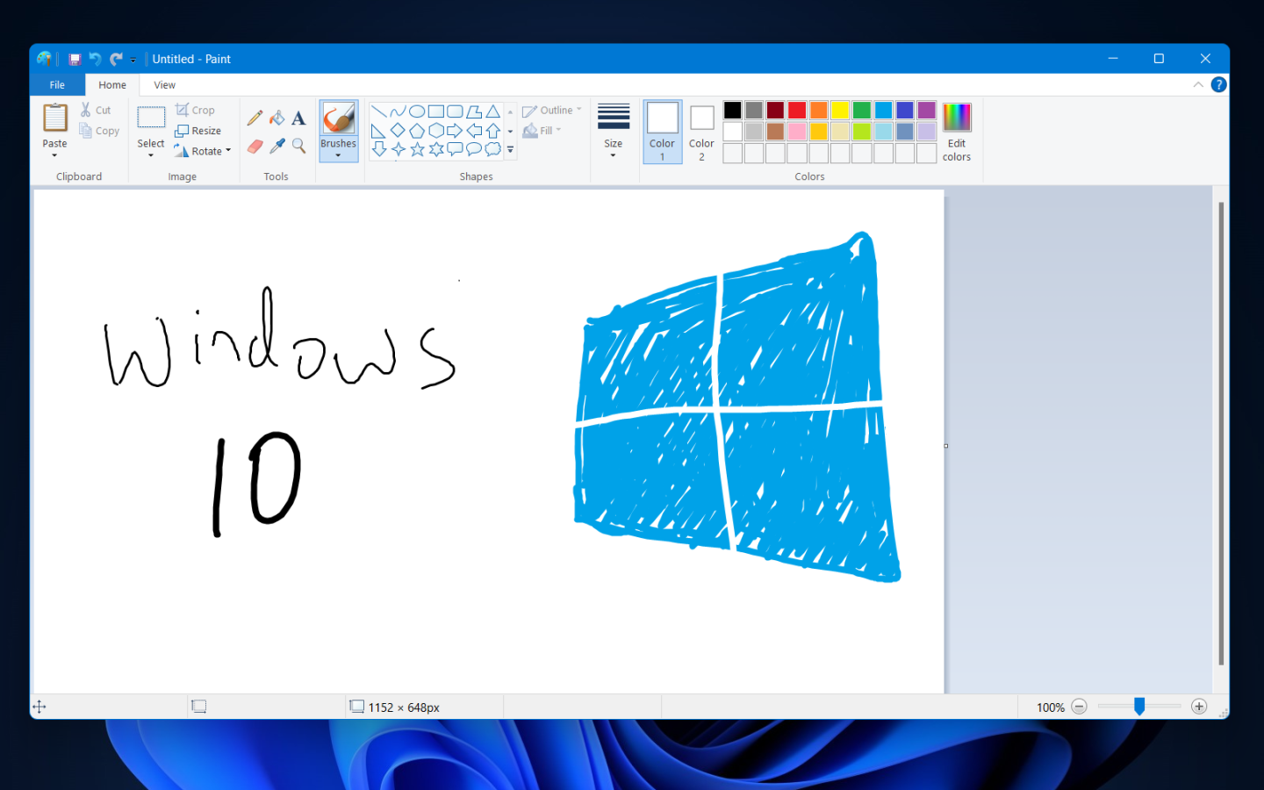
Task: Click the zoom in button on status bar
Action: [1198, 707]
